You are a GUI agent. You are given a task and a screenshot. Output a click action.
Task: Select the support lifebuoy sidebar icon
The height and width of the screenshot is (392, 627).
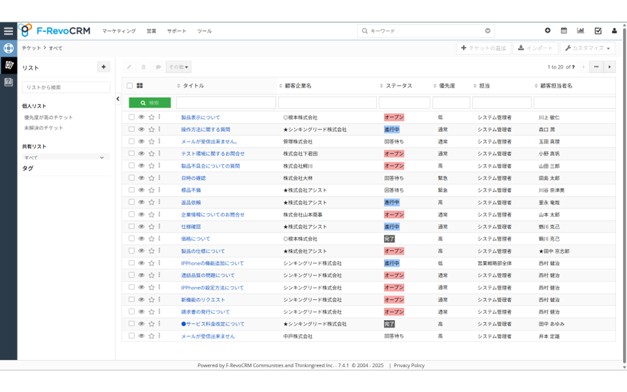click(x=8, y=48)
